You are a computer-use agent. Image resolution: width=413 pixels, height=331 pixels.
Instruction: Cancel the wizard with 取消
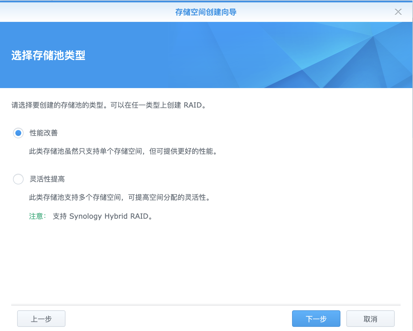pyautogui.click(x=371, y=319)
